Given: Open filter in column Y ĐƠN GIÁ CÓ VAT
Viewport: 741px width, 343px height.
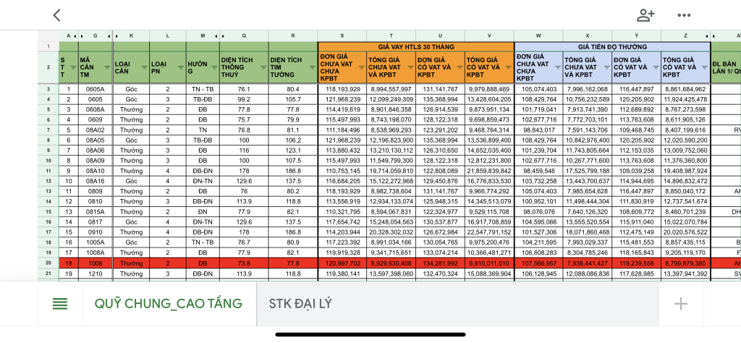Looking at the screenshot, I should pos(656,67).
